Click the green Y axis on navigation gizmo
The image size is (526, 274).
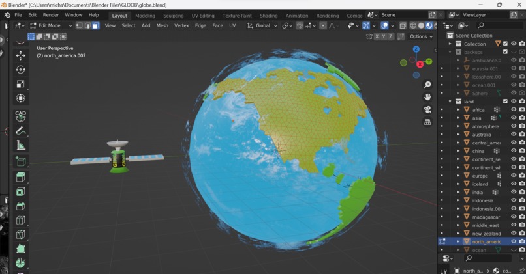(x=429, y=61)
